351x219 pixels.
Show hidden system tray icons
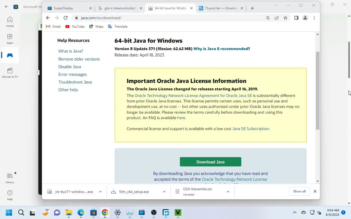tap(295, 212)
